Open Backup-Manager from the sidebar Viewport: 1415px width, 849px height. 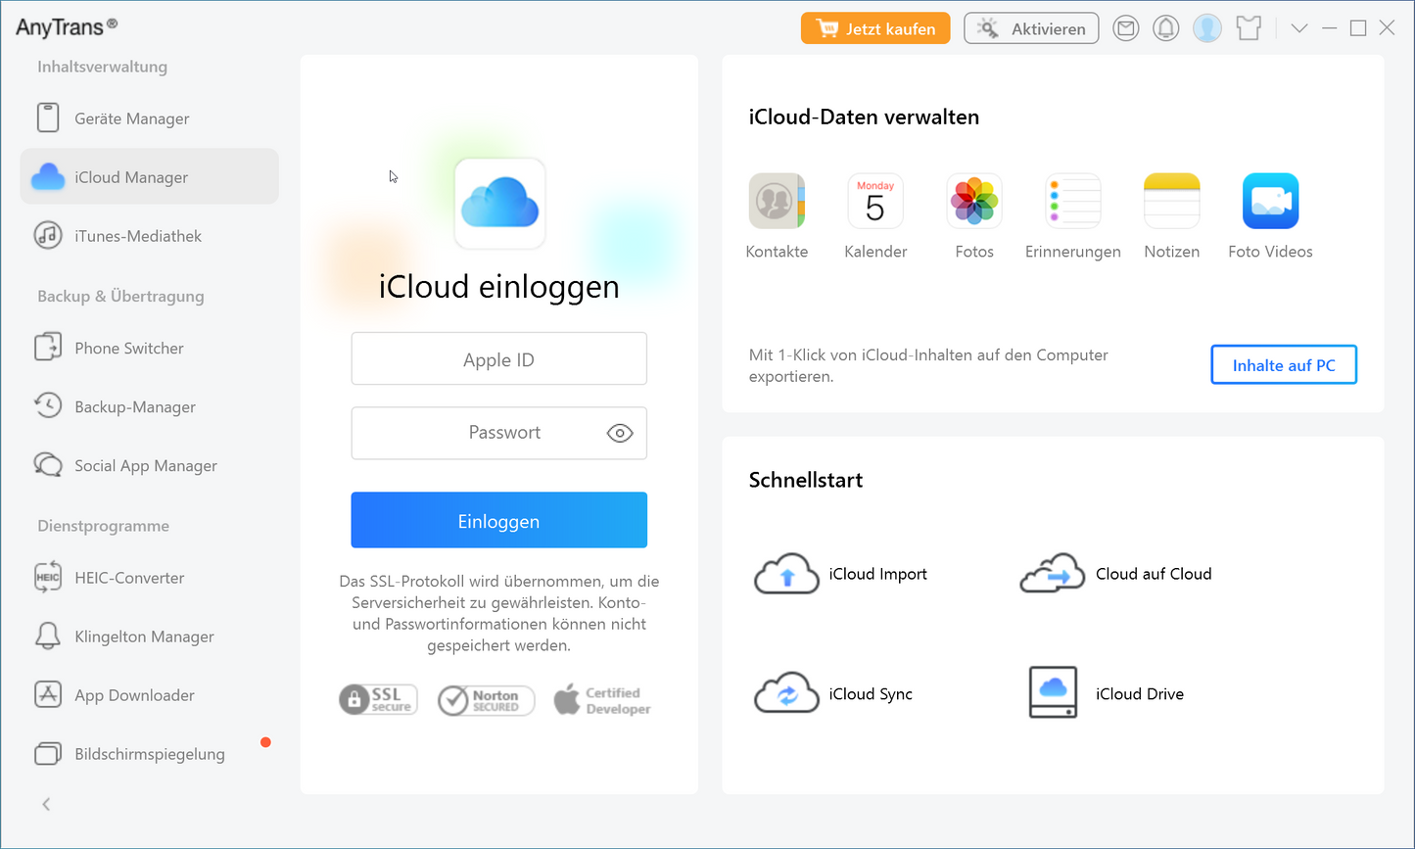click(135, 406)
